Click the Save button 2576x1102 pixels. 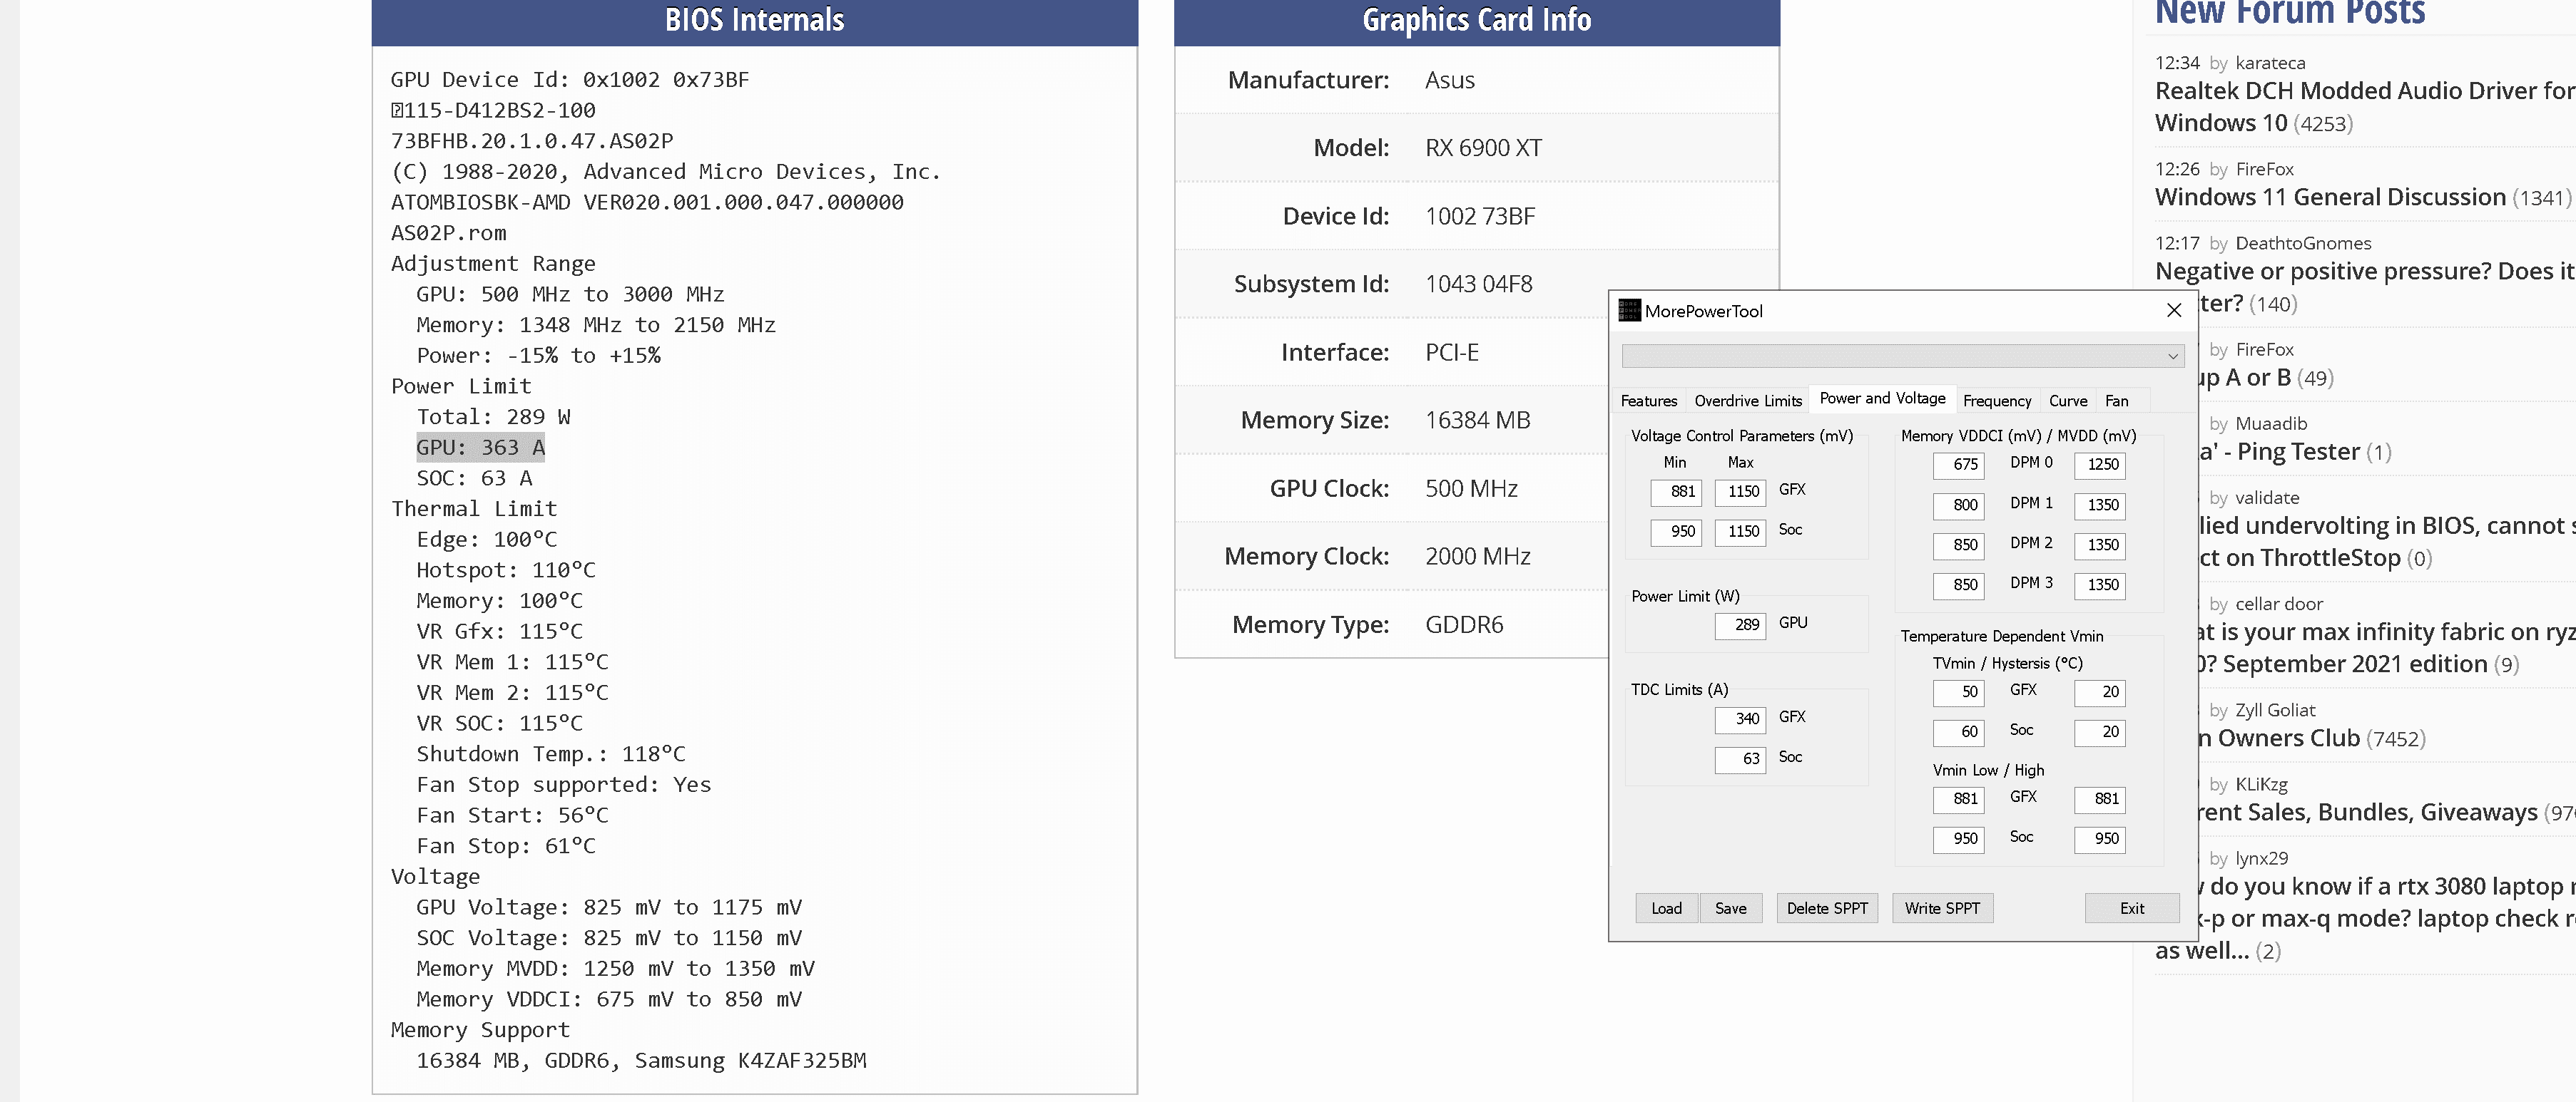pos(1730,908)
